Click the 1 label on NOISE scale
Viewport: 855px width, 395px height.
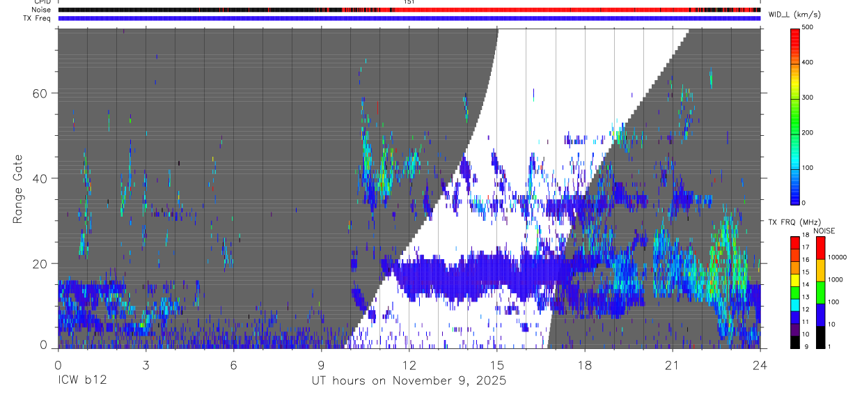click(x=831, y=347)
